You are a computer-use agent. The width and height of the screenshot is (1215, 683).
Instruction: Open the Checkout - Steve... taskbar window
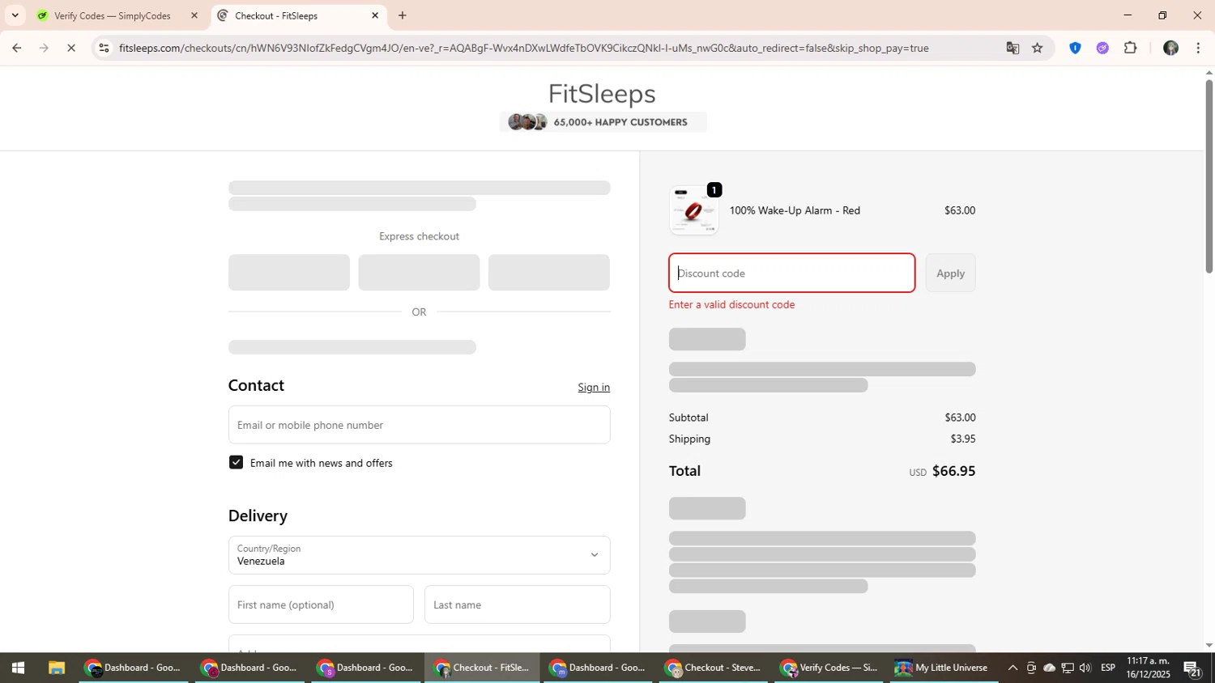pos(713,668)
